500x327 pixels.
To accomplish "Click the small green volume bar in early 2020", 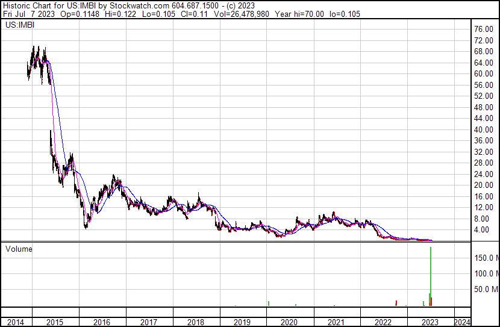I will pyautogui.click(x=269, y=304).
